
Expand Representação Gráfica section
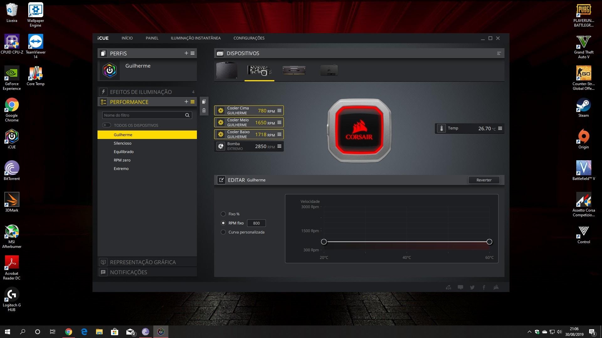tap(147, 262)
